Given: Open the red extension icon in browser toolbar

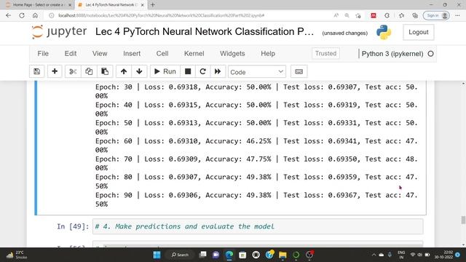Looking at the screenshot, I should coord(374,15).
